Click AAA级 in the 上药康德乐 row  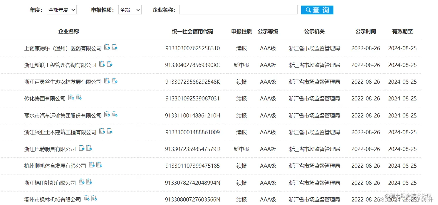pyautogui.click(x=268, y=48)
